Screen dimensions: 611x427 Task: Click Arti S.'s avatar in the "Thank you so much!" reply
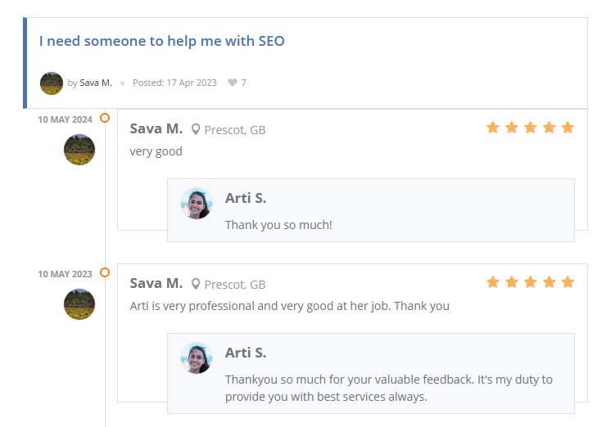click(x=197, y=204)
